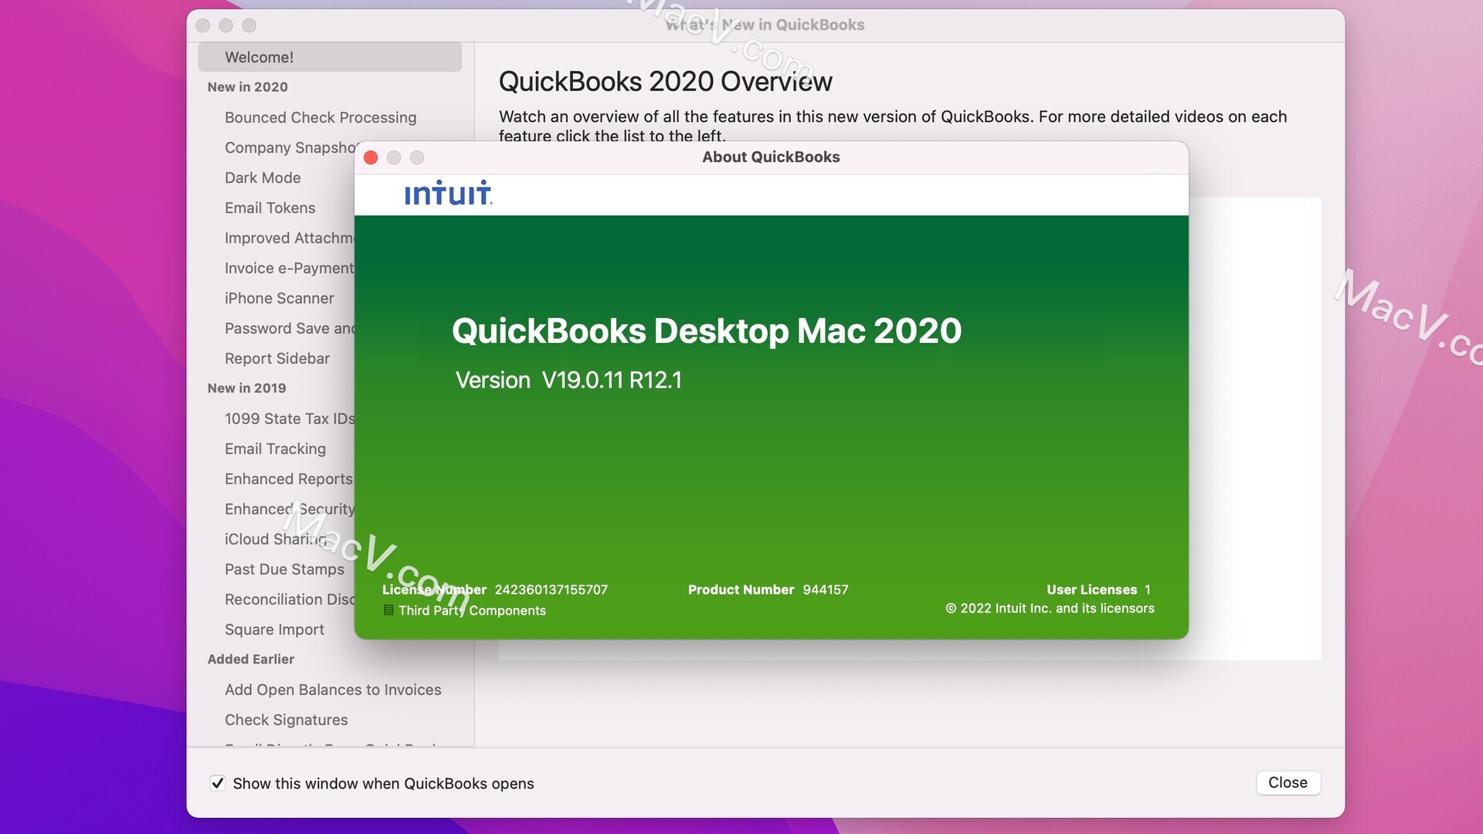This screenshot has height=834, width=1483.
Task: Select iCloud Sharing feature
Action: click(276, 539)
